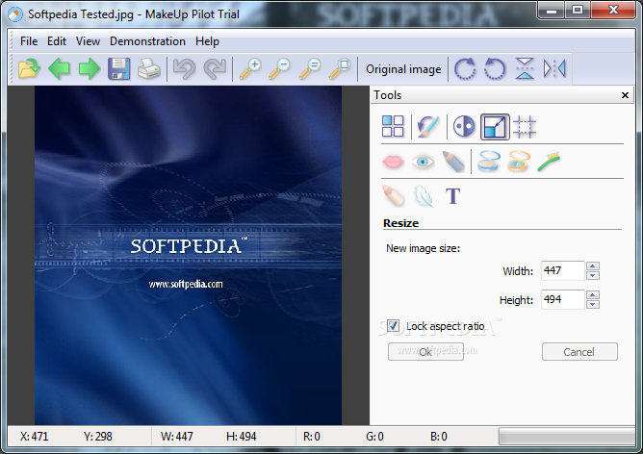
Task: Click the G: 0 status bar value
Action: tap(374, 437)
